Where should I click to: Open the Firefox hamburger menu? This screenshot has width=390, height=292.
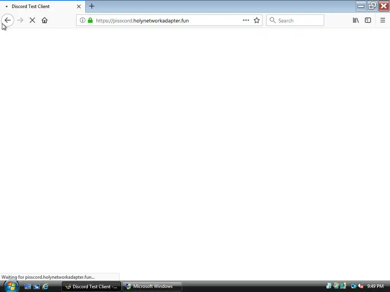[x=382, y=21]
